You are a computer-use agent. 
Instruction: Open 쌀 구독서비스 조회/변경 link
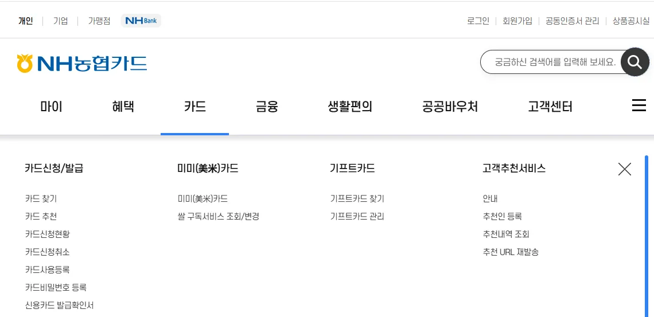(x=219, y=217)
